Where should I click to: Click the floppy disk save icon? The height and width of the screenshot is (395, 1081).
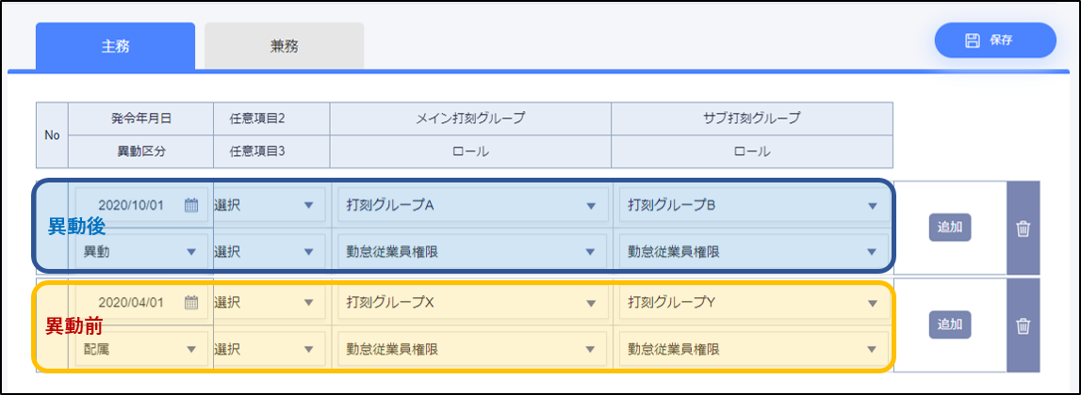pyautogui.click(x=973, y=40)
